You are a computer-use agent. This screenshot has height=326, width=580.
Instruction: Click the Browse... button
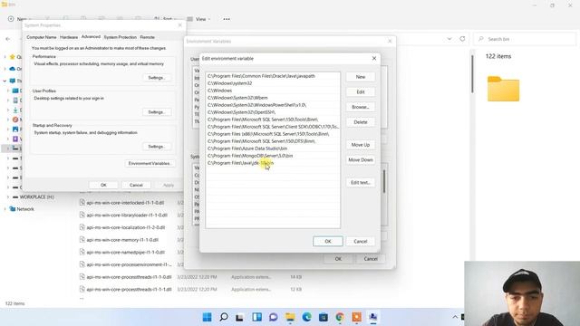(x=361, y=107)
